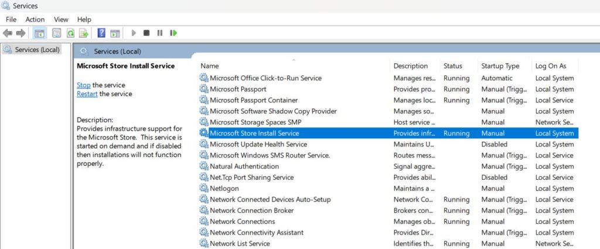Click the blue Help icon in the toolbar
Viewport: 600px width, 249px height.
tap(101, 33)
